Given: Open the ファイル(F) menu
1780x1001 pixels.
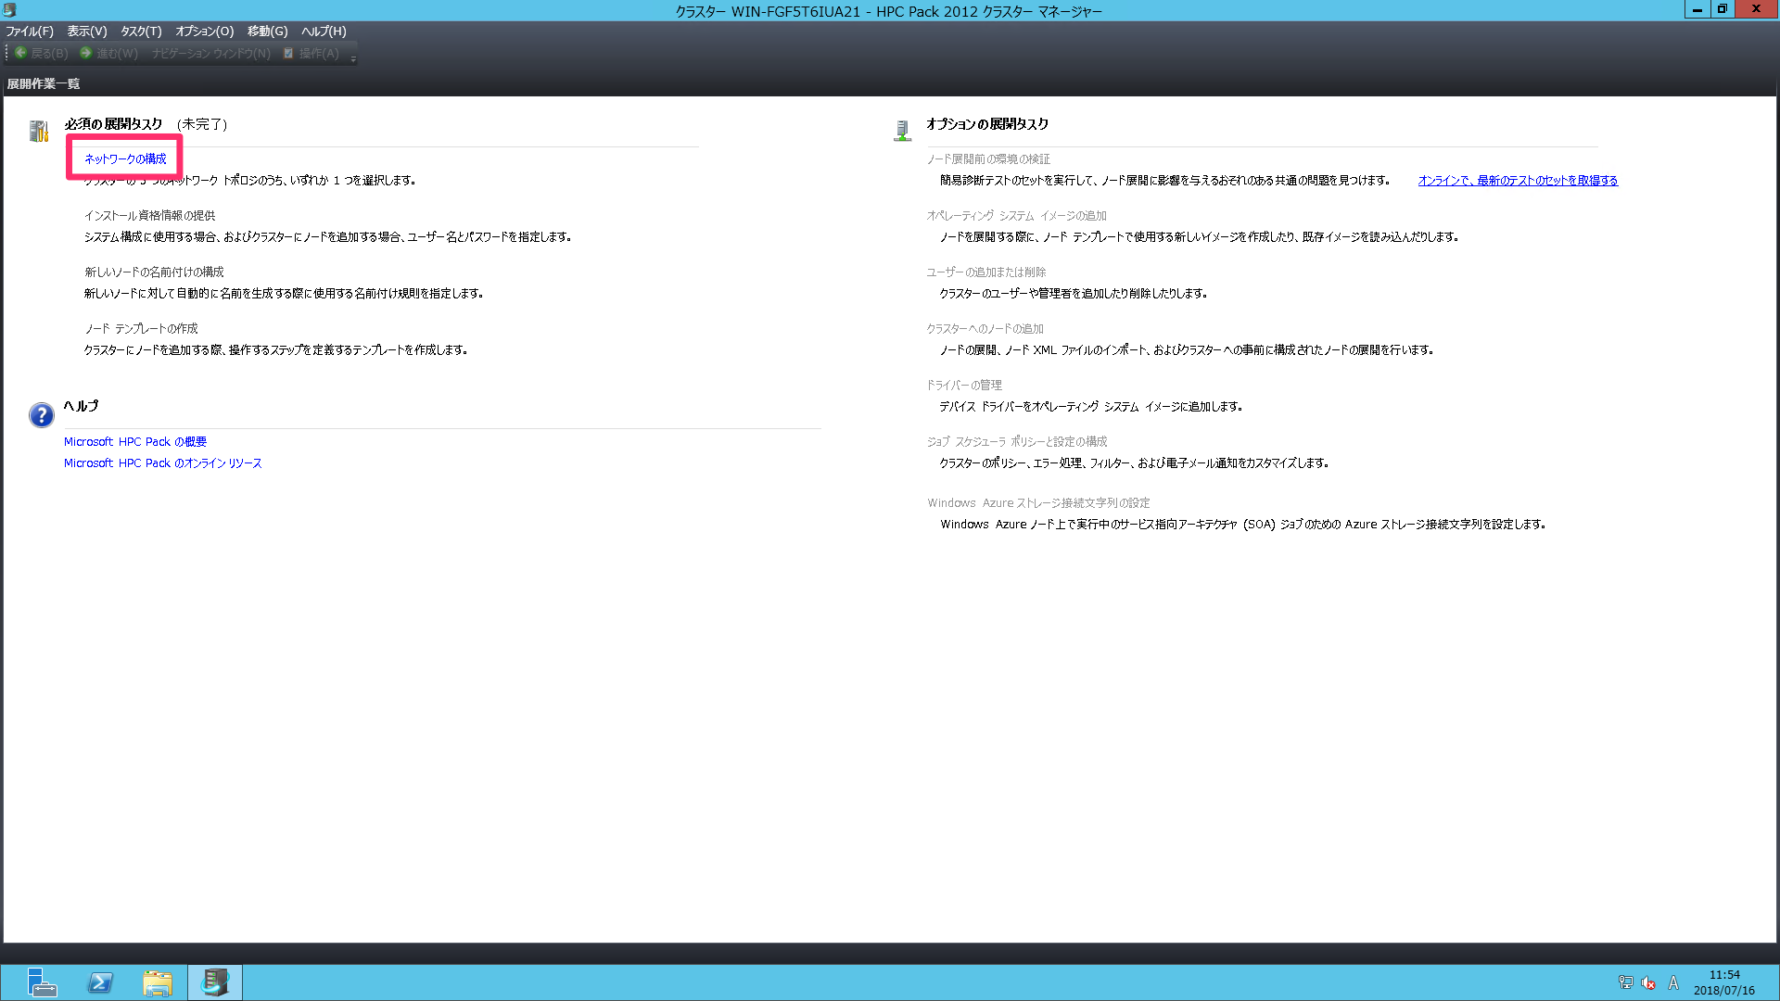Looking at the screenshot, I should (x=29, y=31).
